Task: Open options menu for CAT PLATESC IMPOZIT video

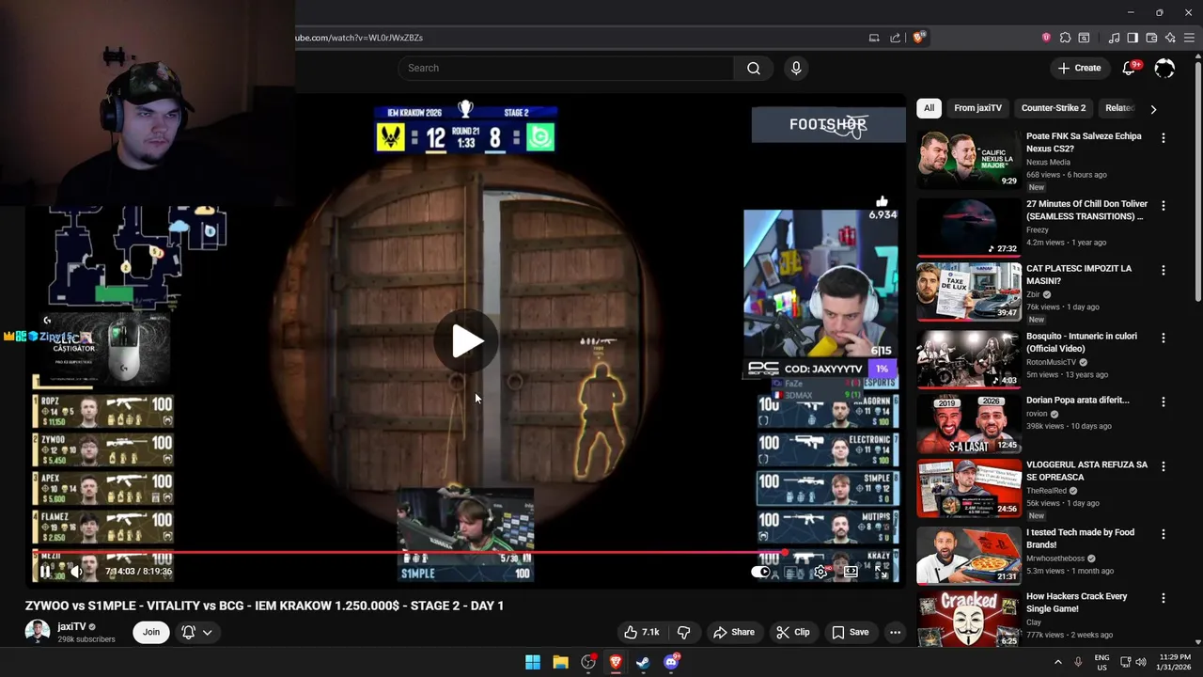Action: point(1163,270)
